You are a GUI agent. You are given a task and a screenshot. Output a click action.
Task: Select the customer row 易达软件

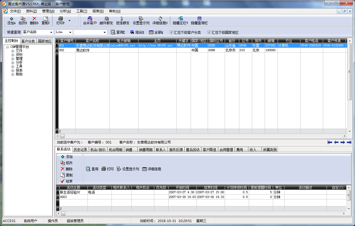tap(201, 50)
